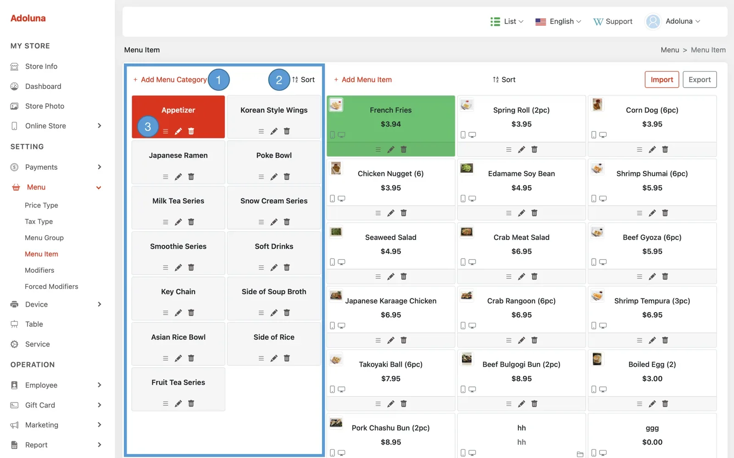Viewport: 734px width, 458px height.
Task: Sort the menu categories list
Action: 304,80
